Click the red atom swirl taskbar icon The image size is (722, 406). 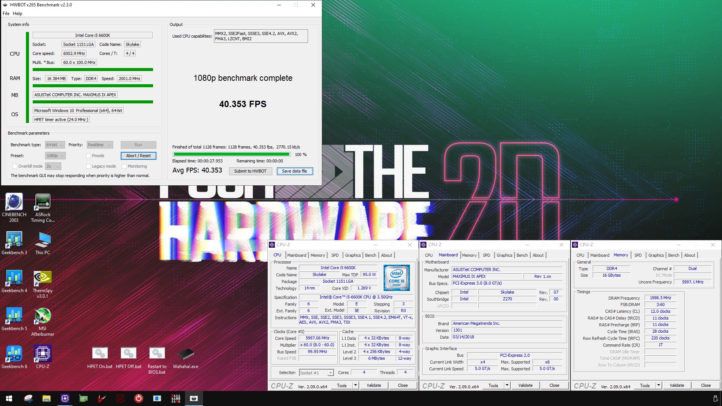click(x=120, y=398)
